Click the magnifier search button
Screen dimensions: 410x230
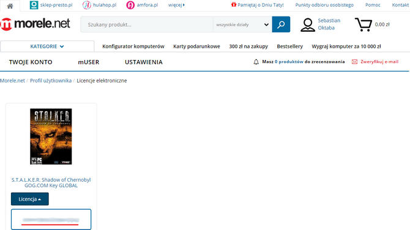[281, 24]
